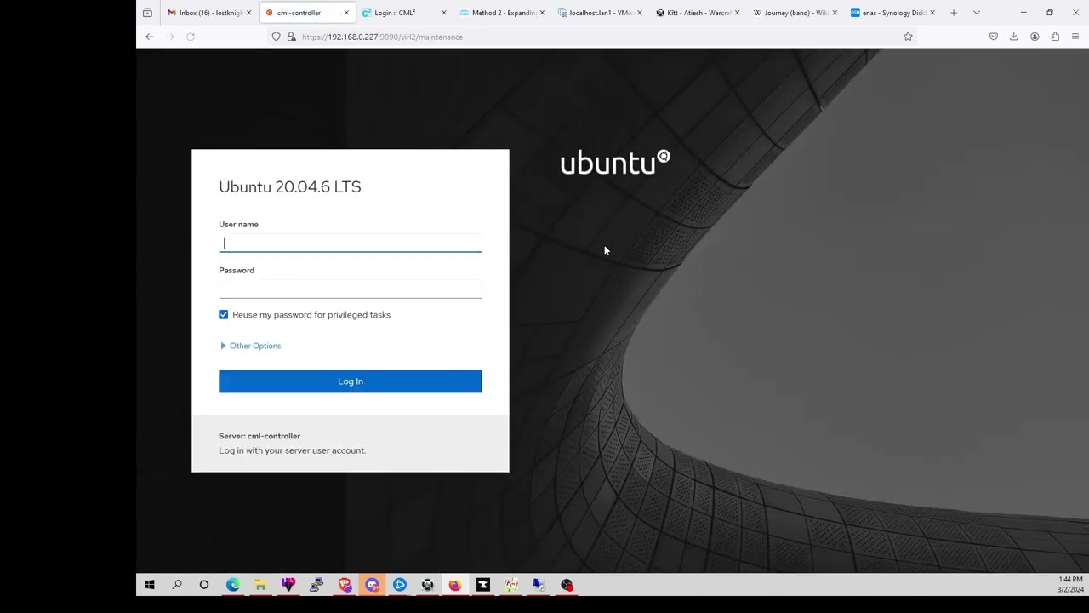Uncheck Reuse my password for privileged tasks
Image resolution: width=1089 pixels, height=613 pixels.
224,315
